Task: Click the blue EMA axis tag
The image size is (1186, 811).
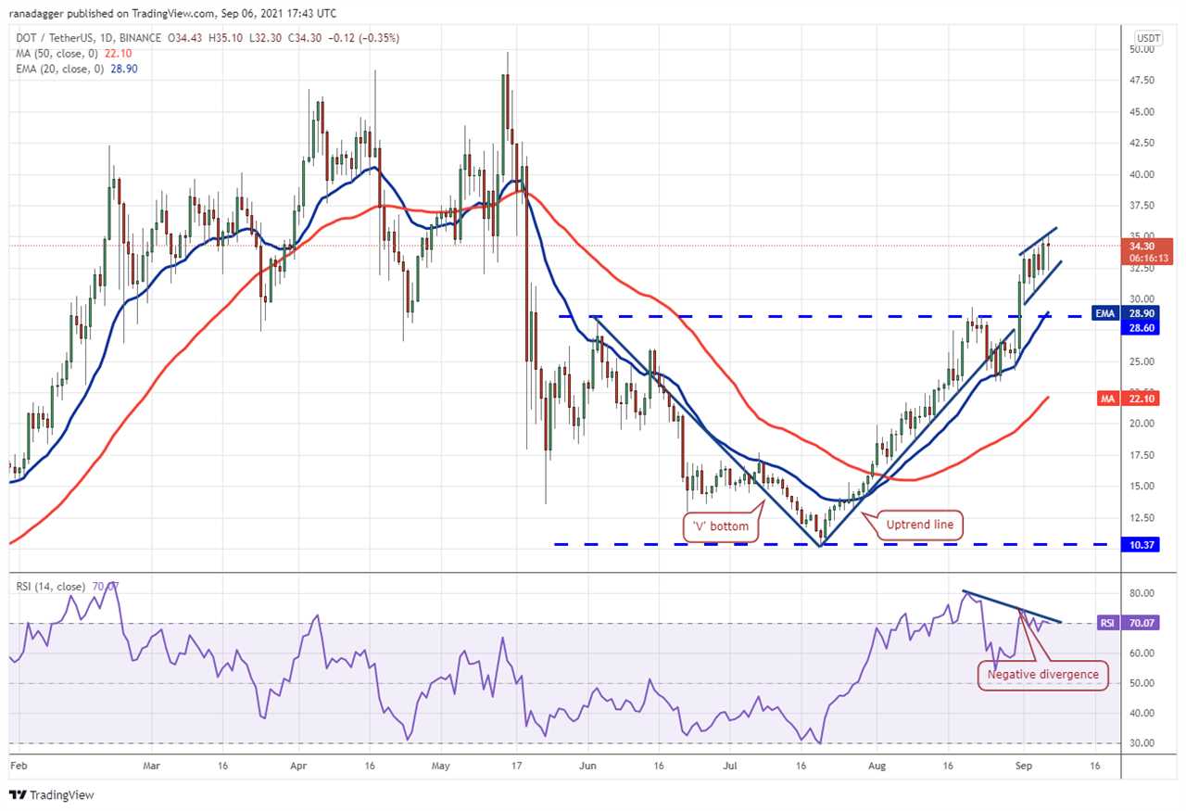Action: (x=1106, y=314)
